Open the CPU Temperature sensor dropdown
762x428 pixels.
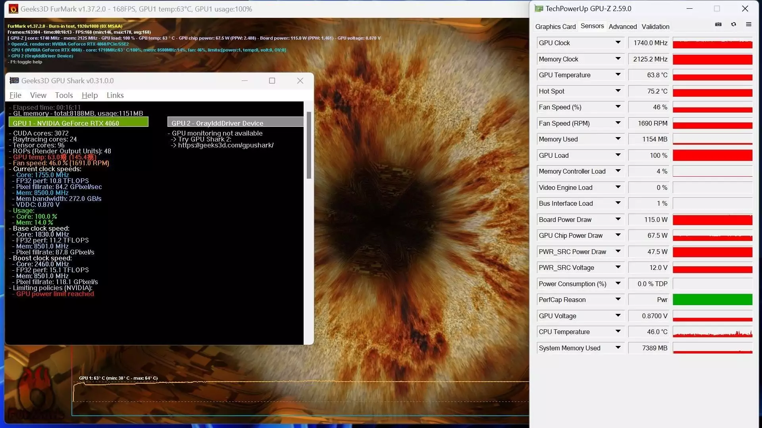pos(618,331)
